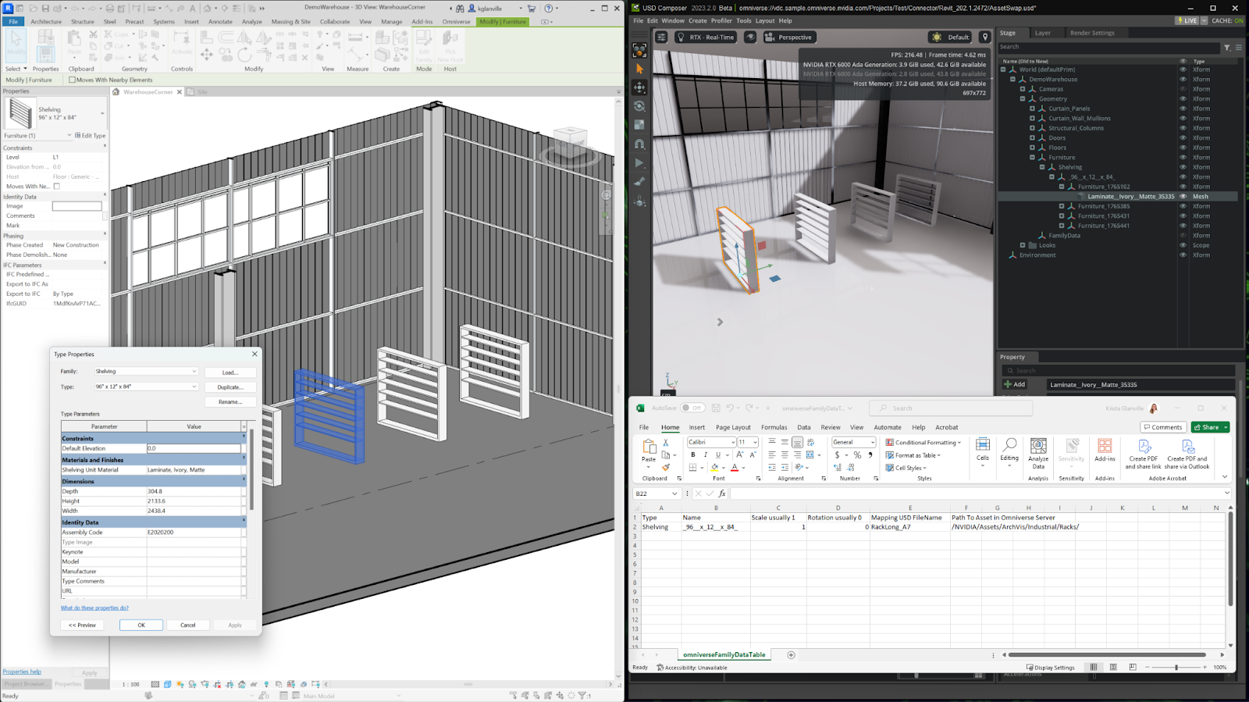Click Edit Type in Revit Properties
The width and height of the screenshot is (1249, 702).
(90, 135)
